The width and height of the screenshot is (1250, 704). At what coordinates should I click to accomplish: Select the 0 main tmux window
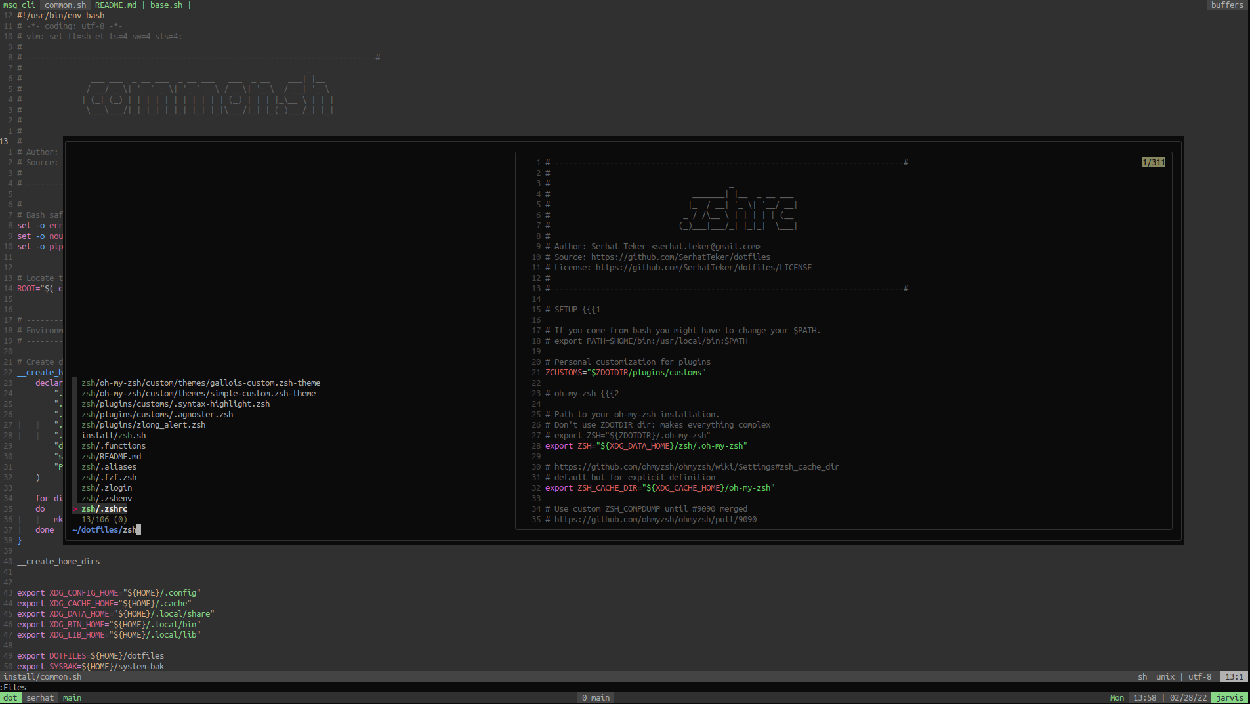click(x=596, y=697)
